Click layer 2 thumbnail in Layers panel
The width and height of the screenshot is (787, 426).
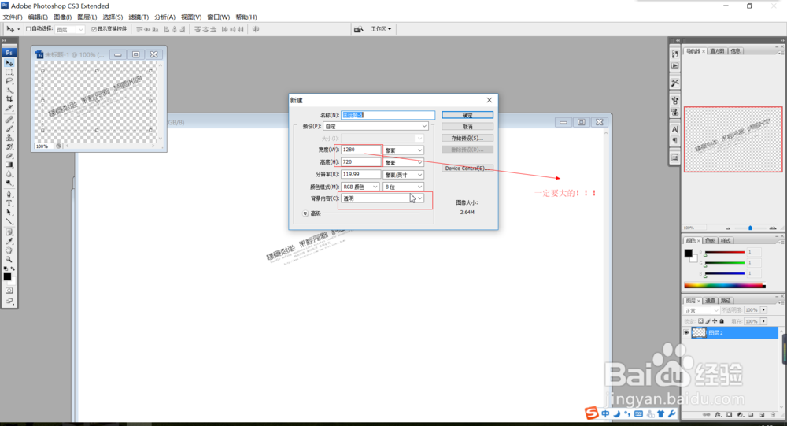coord(699,332)
